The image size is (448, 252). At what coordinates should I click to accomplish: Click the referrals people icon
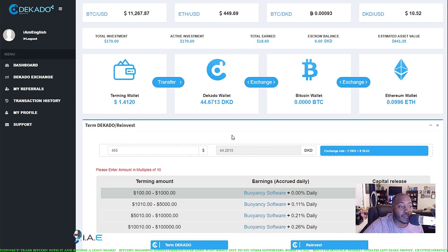(7, 89)
